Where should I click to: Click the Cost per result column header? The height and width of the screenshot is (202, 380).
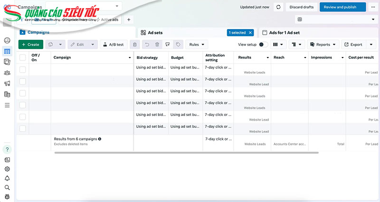point(361,58)
